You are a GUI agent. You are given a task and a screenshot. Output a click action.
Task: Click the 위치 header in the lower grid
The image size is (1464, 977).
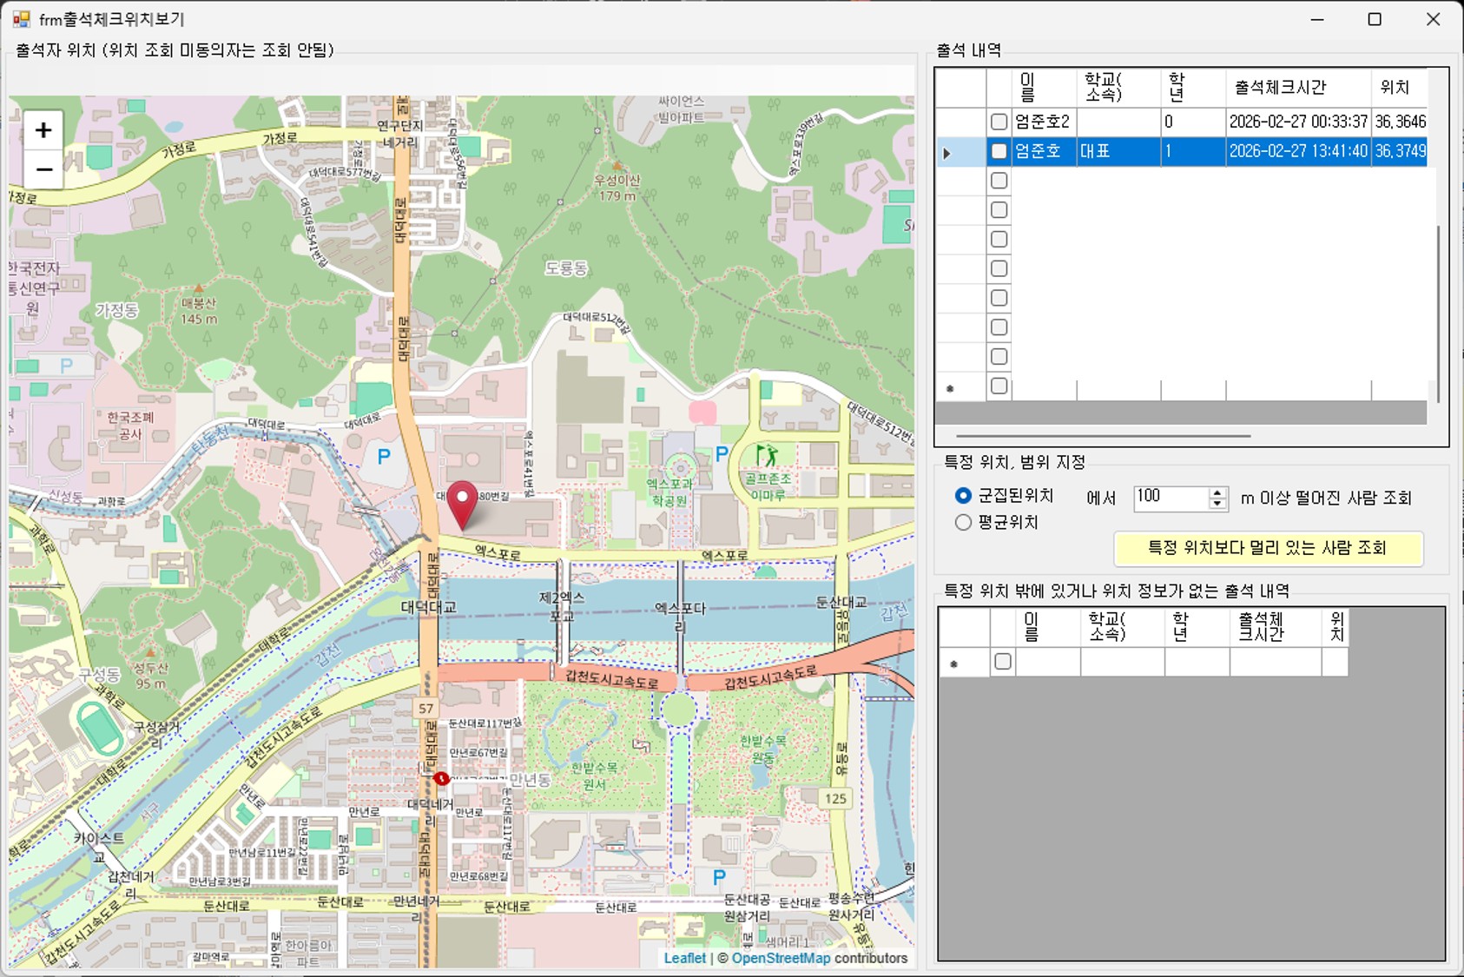click(x=1335, y=627)
